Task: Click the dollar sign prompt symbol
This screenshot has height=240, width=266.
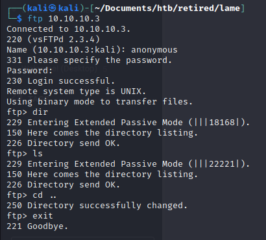Action: click(19, 19)
